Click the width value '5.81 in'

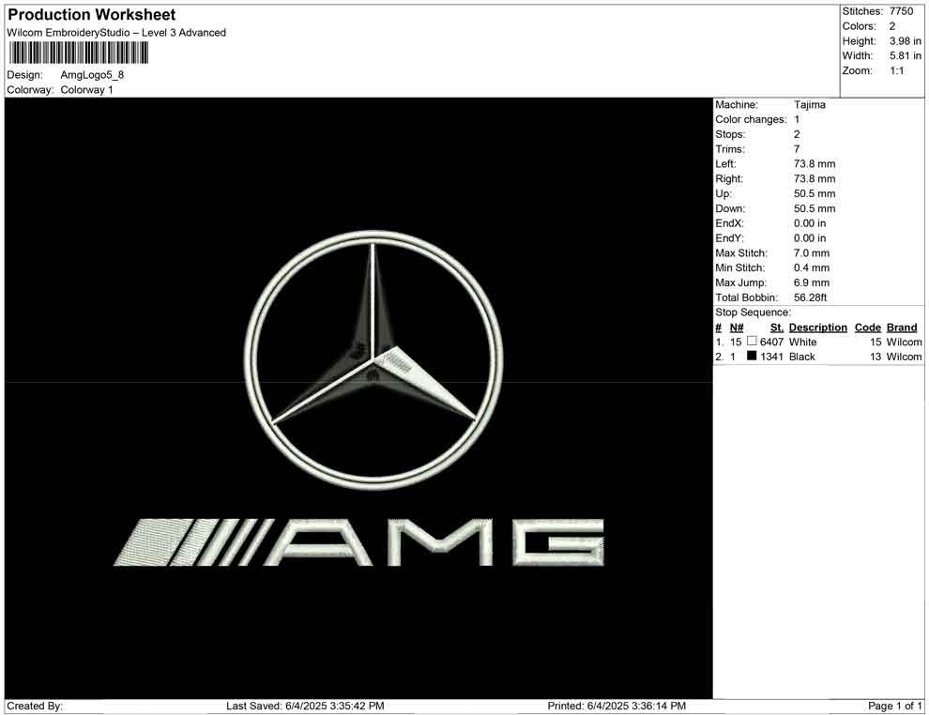906,55
